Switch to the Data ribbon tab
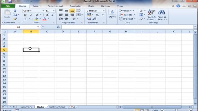Screen dimensions: 198x111 tap(91, 6)
